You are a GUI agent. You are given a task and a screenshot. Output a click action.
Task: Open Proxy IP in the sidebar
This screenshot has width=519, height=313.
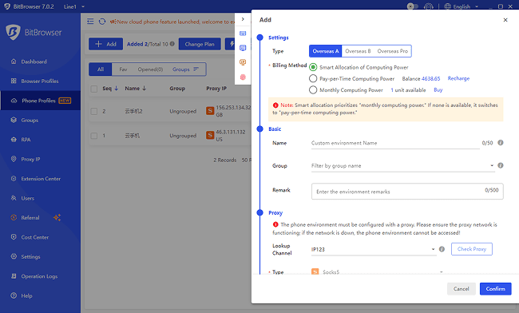tap(30, 159)
